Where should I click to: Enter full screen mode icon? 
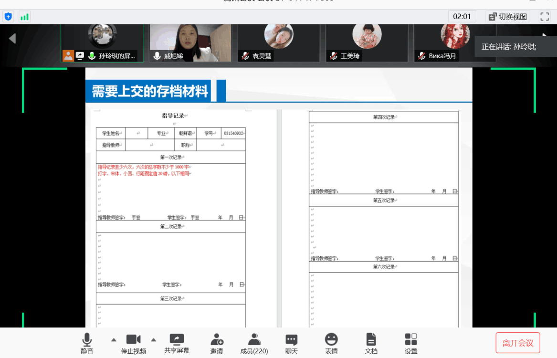pos(545,17)
